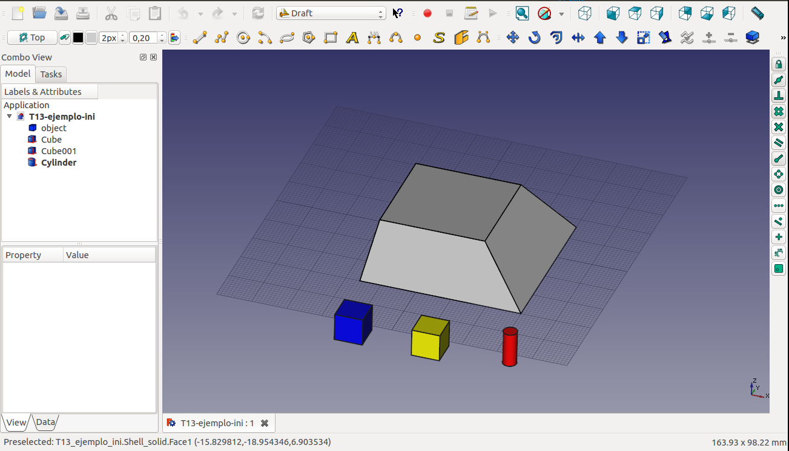
Task: Click the Measure distance ruler icon
Action: click(757, 13)
